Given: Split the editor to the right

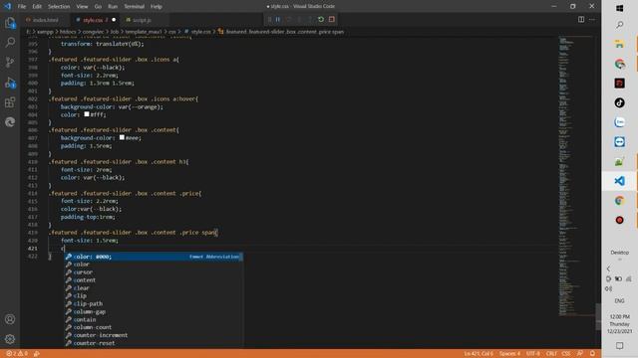Looking at the screenshot, I should coord(581,20).
